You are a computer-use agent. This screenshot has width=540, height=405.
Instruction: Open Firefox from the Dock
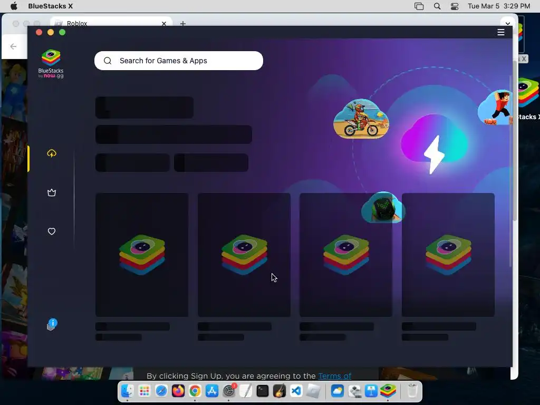178,391
